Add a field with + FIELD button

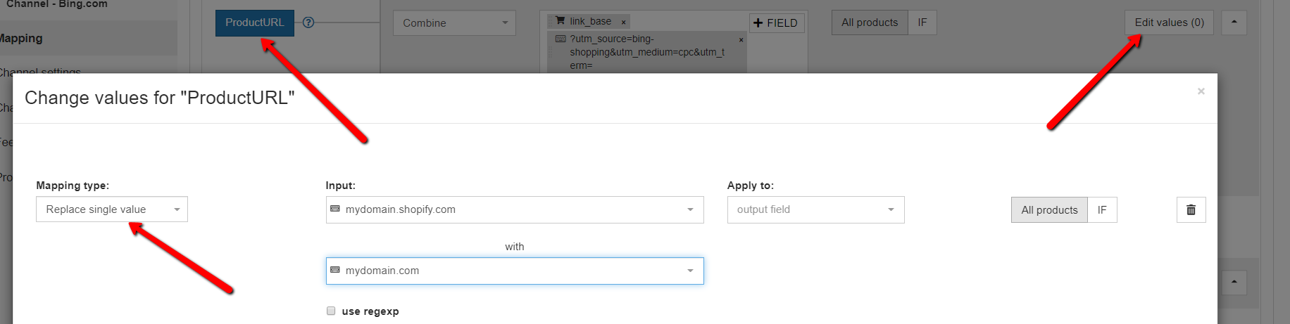[x=776, y=23]
